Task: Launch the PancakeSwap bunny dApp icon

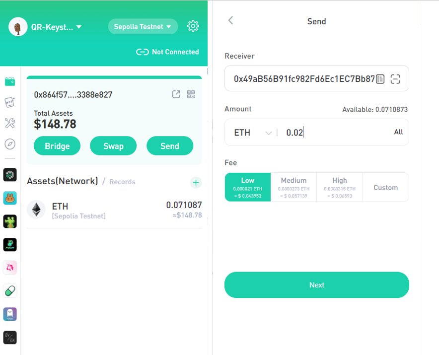Action: tap(10, 198)
